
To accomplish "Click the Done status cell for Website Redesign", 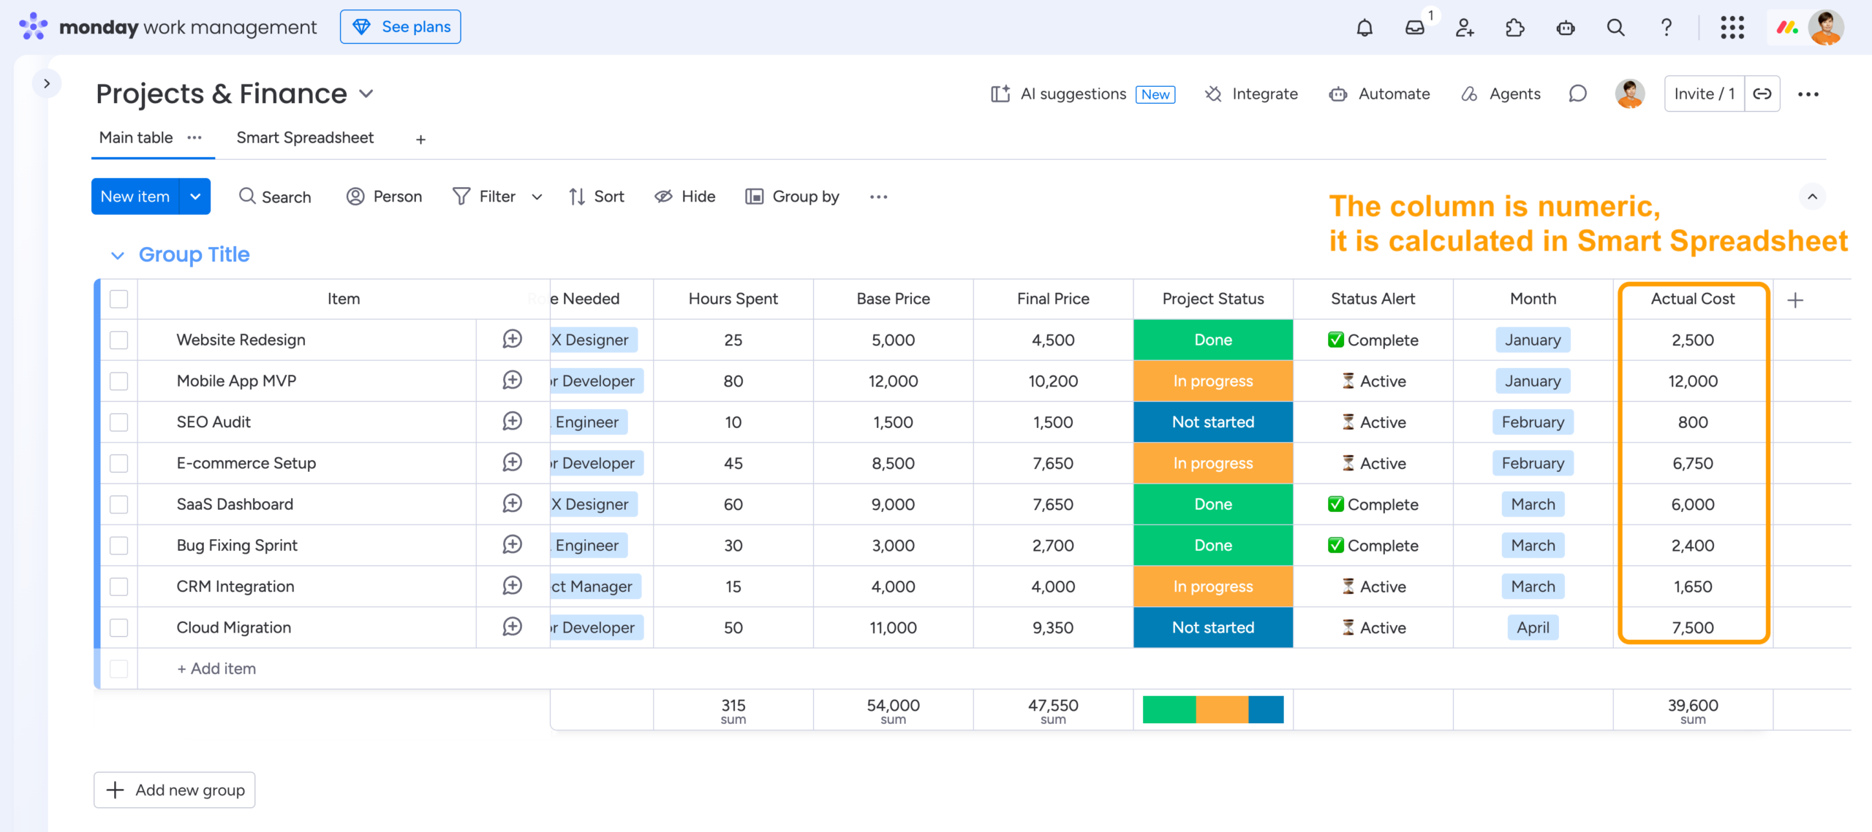I will tap(1213, 340).
